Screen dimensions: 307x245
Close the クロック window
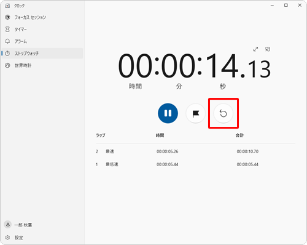coord(300,6)
